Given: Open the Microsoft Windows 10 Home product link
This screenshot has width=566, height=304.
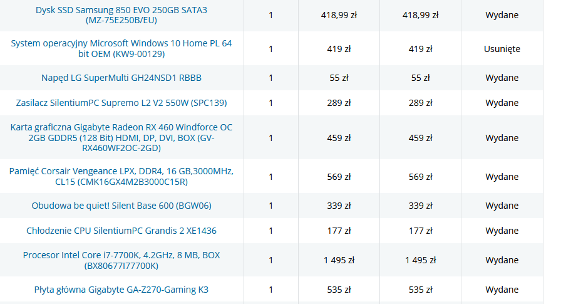Looking at the screenshot, I should pyautogui.click(x=121, y=48).
